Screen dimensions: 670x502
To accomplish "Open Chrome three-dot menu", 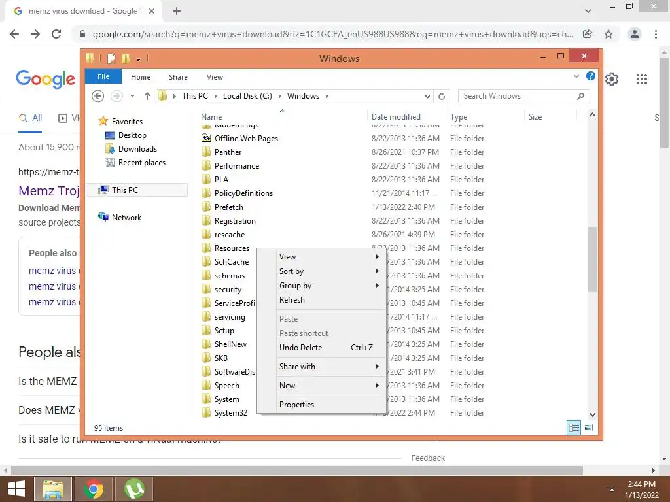I will [x=656, y=34].
